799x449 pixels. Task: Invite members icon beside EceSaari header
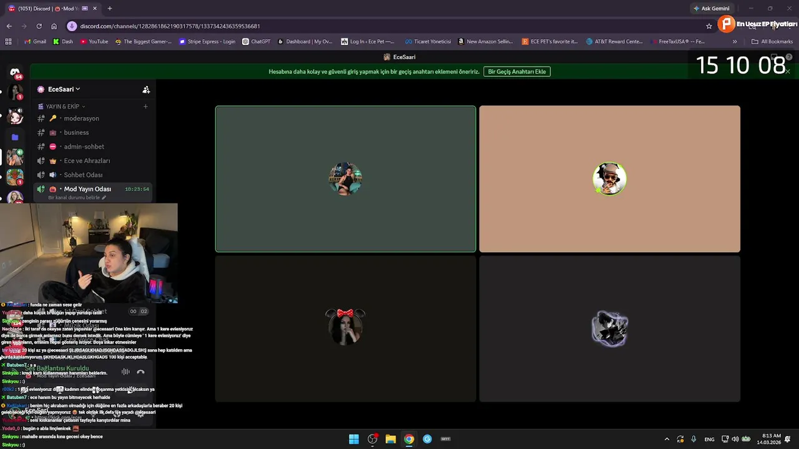(x=146, y=90)
